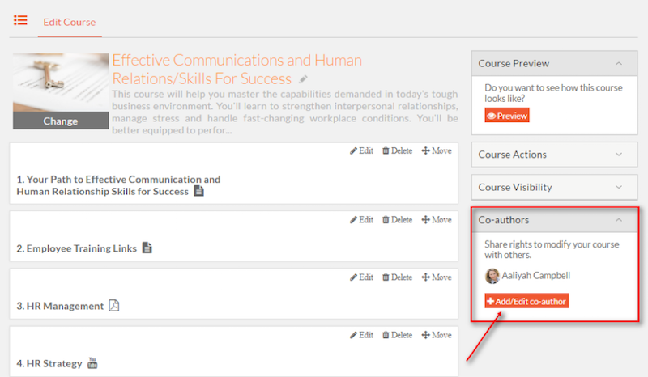Click YouTube icon next to HR Strategy
The image size is (648, 377).
tap(92, 363)
